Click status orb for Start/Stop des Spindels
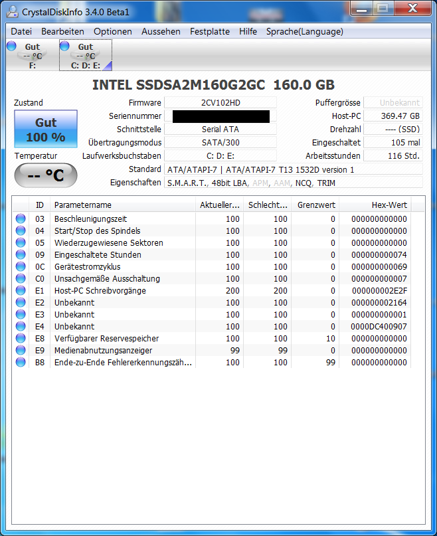 click(21, 230)
